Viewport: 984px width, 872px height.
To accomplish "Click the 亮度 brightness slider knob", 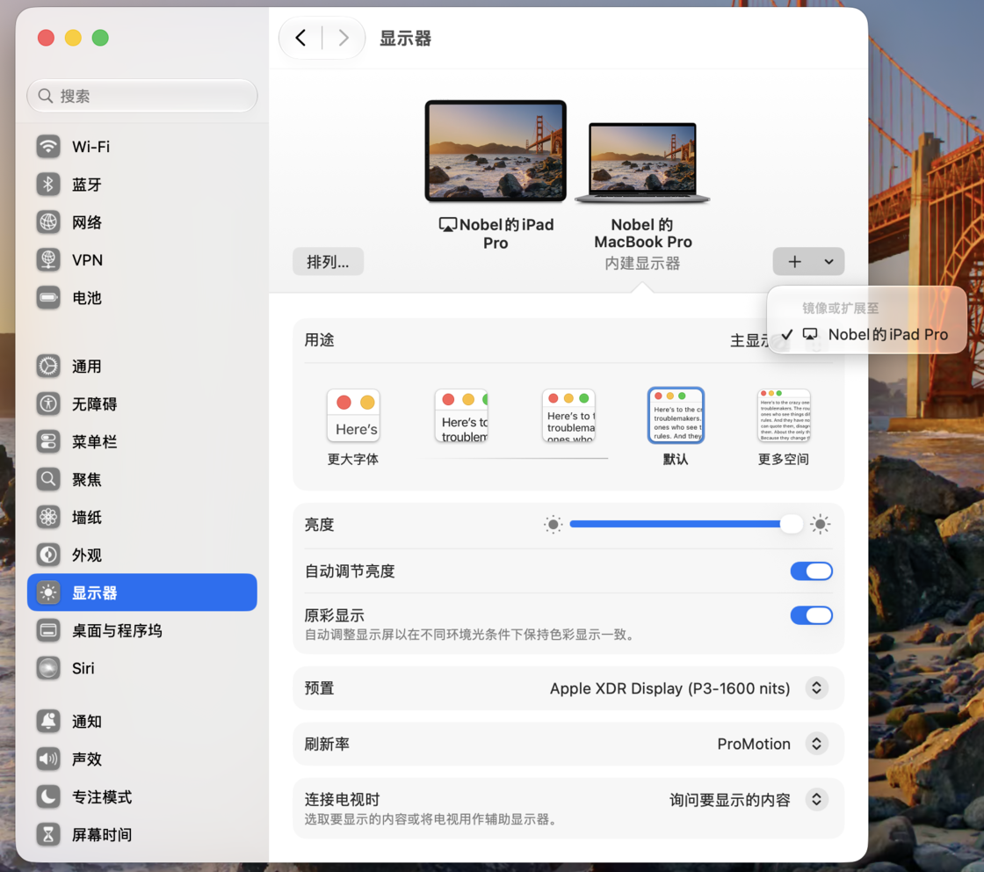I will (x=792, y=524).
